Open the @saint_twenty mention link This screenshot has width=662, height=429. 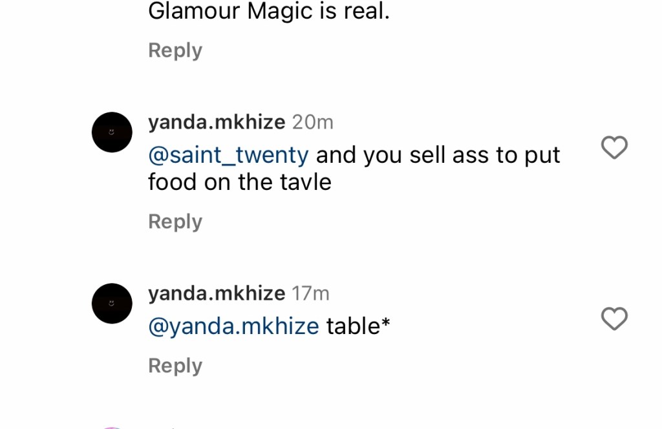point(228,156)
